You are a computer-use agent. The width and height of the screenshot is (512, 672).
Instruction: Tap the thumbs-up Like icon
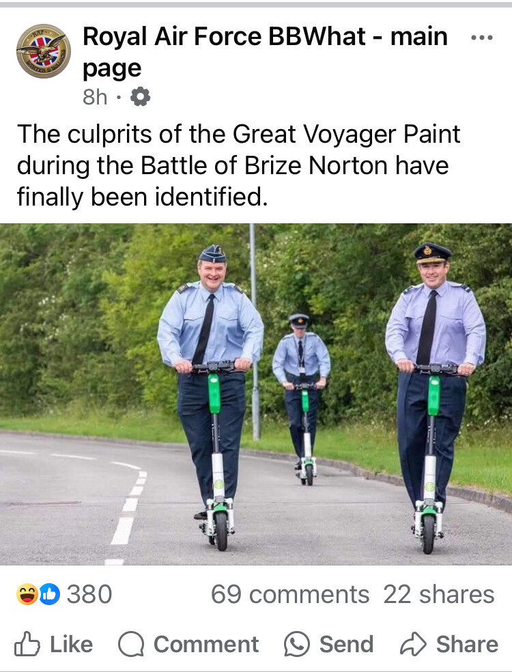coord(27,644)
